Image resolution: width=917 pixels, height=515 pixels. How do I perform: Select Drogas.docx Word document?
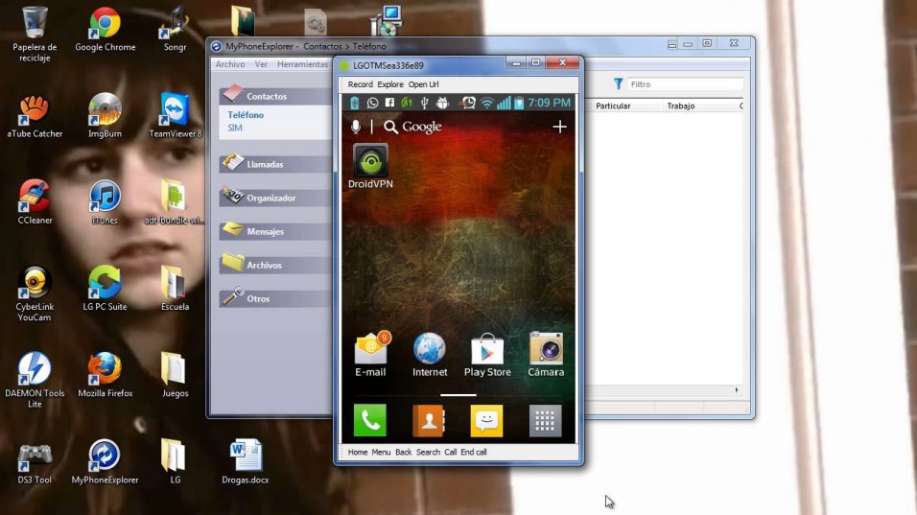coord(245,462)
